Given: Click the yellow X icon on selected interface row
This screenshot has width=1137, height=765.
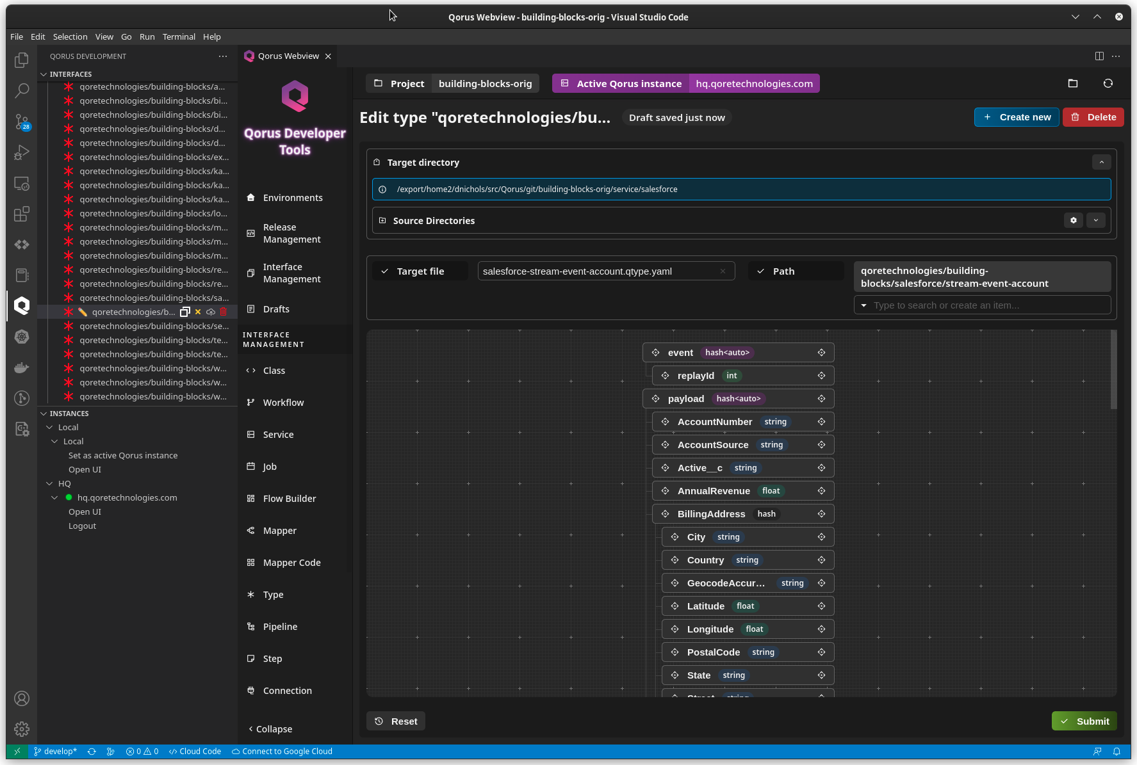Looking at the screenshot, I should (198, 312).
